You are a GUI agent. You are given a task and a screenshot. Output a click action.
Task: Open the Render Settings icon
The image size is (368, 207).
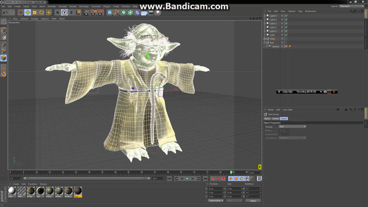point(101,13)
